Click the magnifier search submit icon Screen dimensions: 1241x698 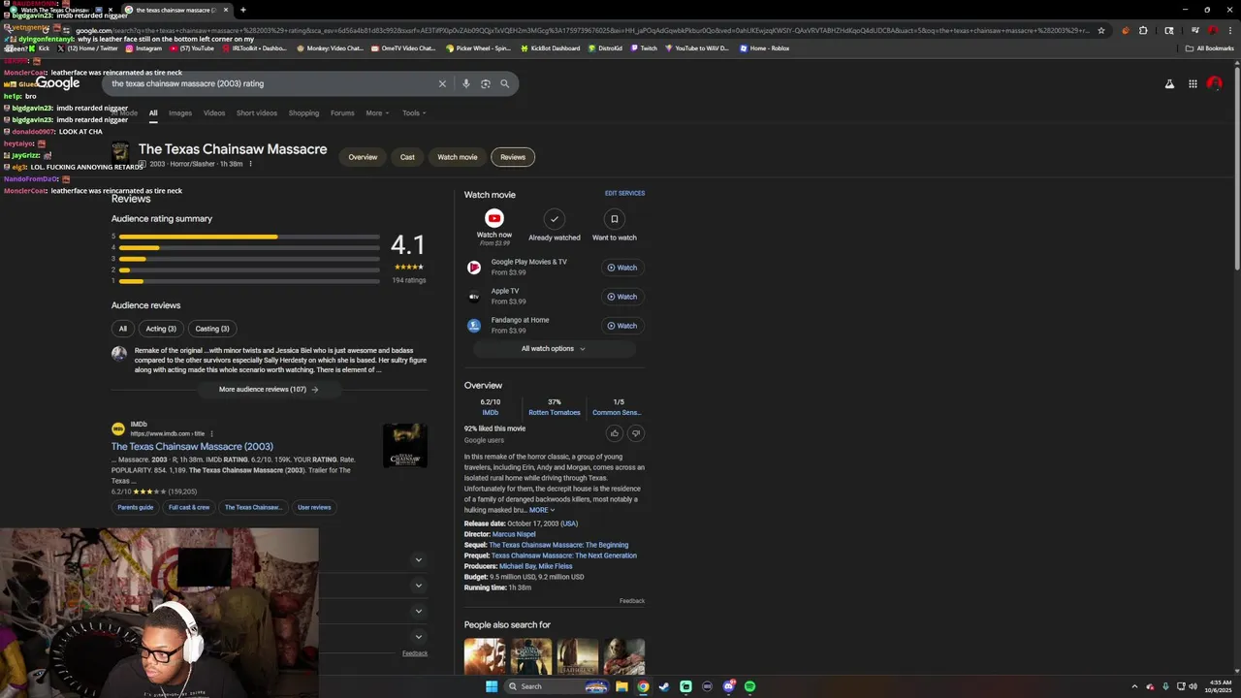click(504, 83)
